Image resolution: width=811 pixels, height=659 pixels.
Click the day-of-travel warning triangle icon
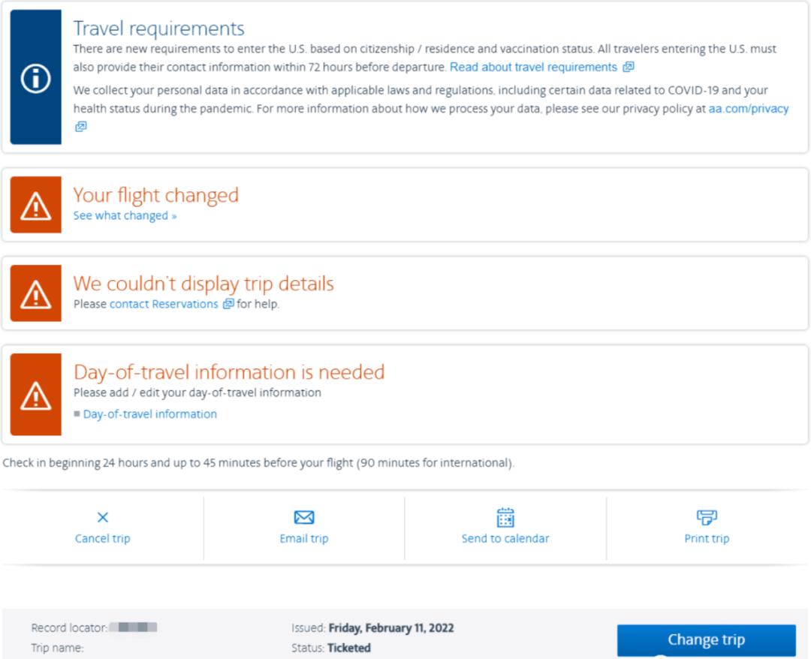(35, 394)
